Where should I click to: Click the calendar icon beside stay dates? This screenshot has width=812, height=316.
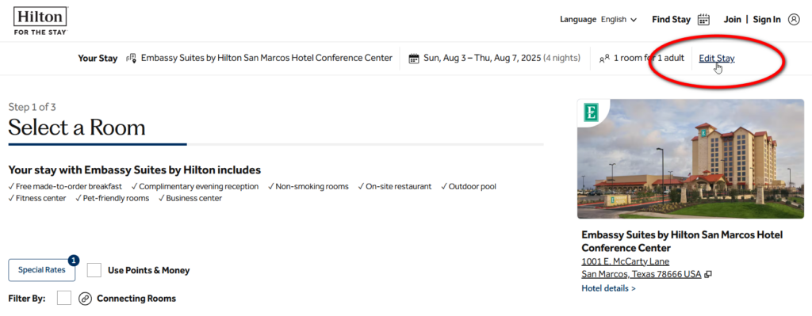point(414,58)
